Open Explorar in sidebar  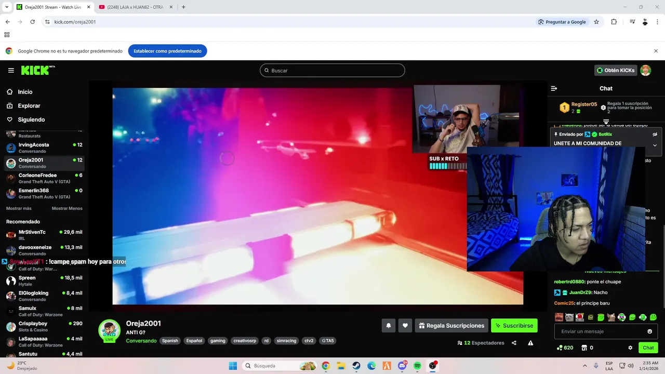tap(29, 105)
